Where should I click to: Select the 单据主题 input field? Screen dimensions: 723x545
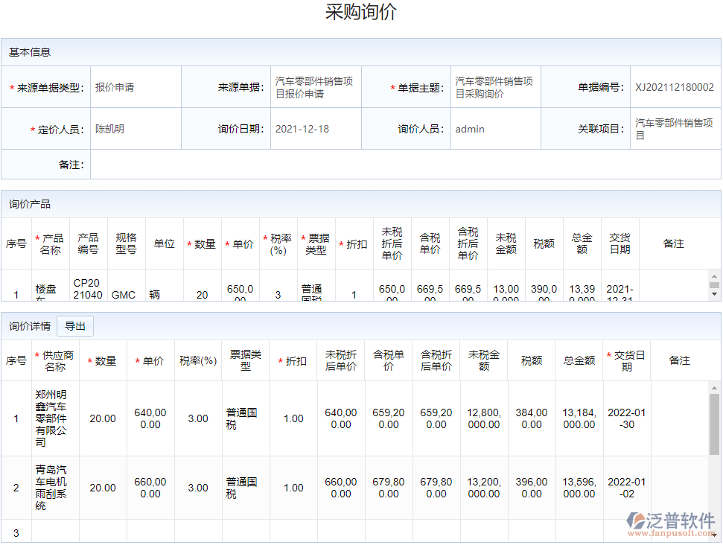(495, 87)
